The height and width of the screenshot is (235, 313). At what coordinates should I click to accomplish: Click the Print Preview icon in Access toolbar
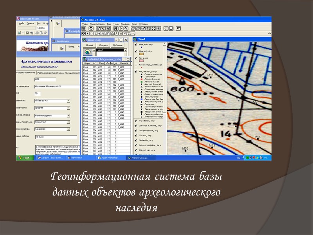pyautogui.click(x=41, y=33)
